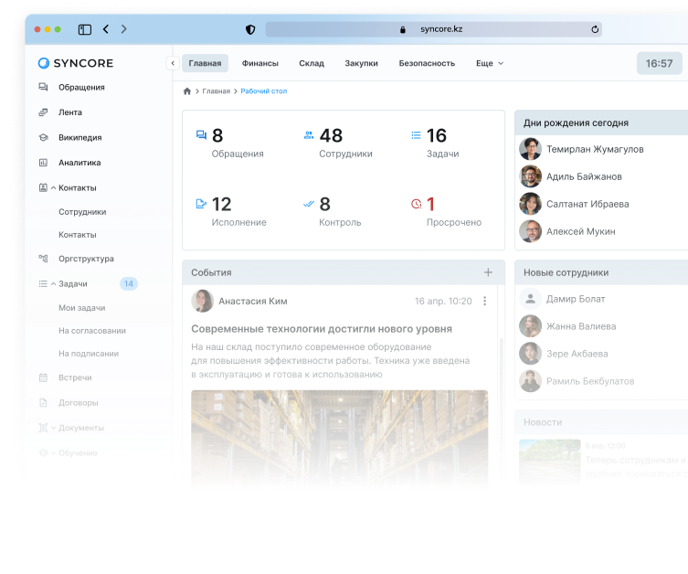Collapse the Контакты section in sidebar
The width and height of the screenshot is (688, 574).
click(x=53, y=188)
